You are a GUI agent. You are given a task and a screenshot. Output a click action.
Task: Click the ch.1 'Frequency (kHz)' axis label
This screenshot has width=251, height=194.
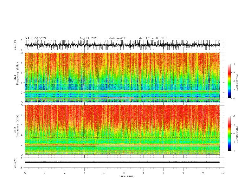coord(18,74)
